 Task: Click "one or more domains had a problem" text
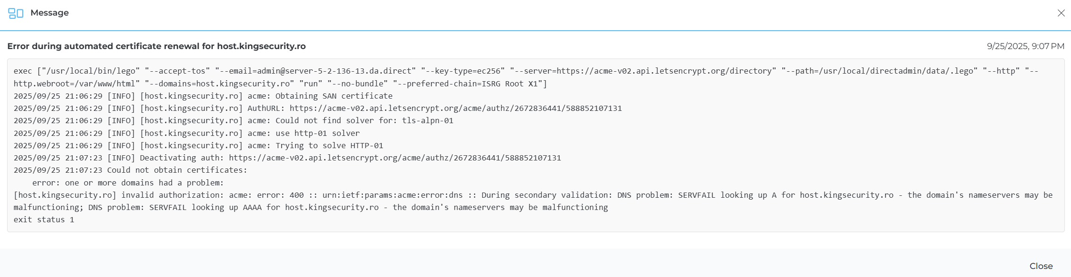coord(144,183)
